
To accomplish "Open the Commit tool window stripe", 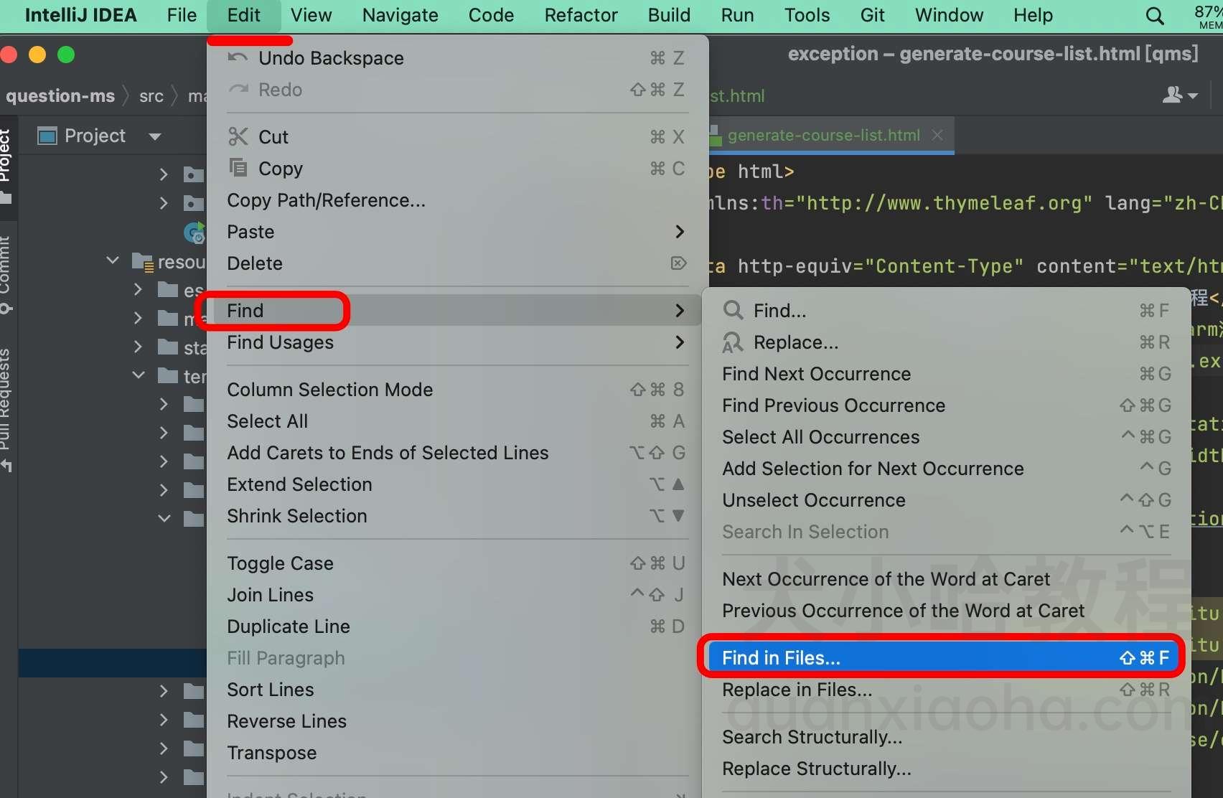I will pyautogui.click(x=6, y=276).
